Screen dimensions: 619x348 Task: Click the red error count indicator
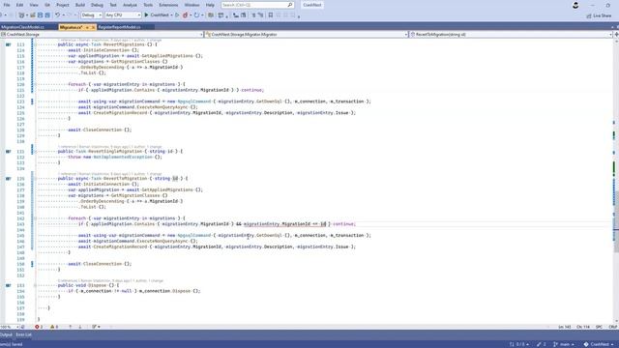[39, 327]
